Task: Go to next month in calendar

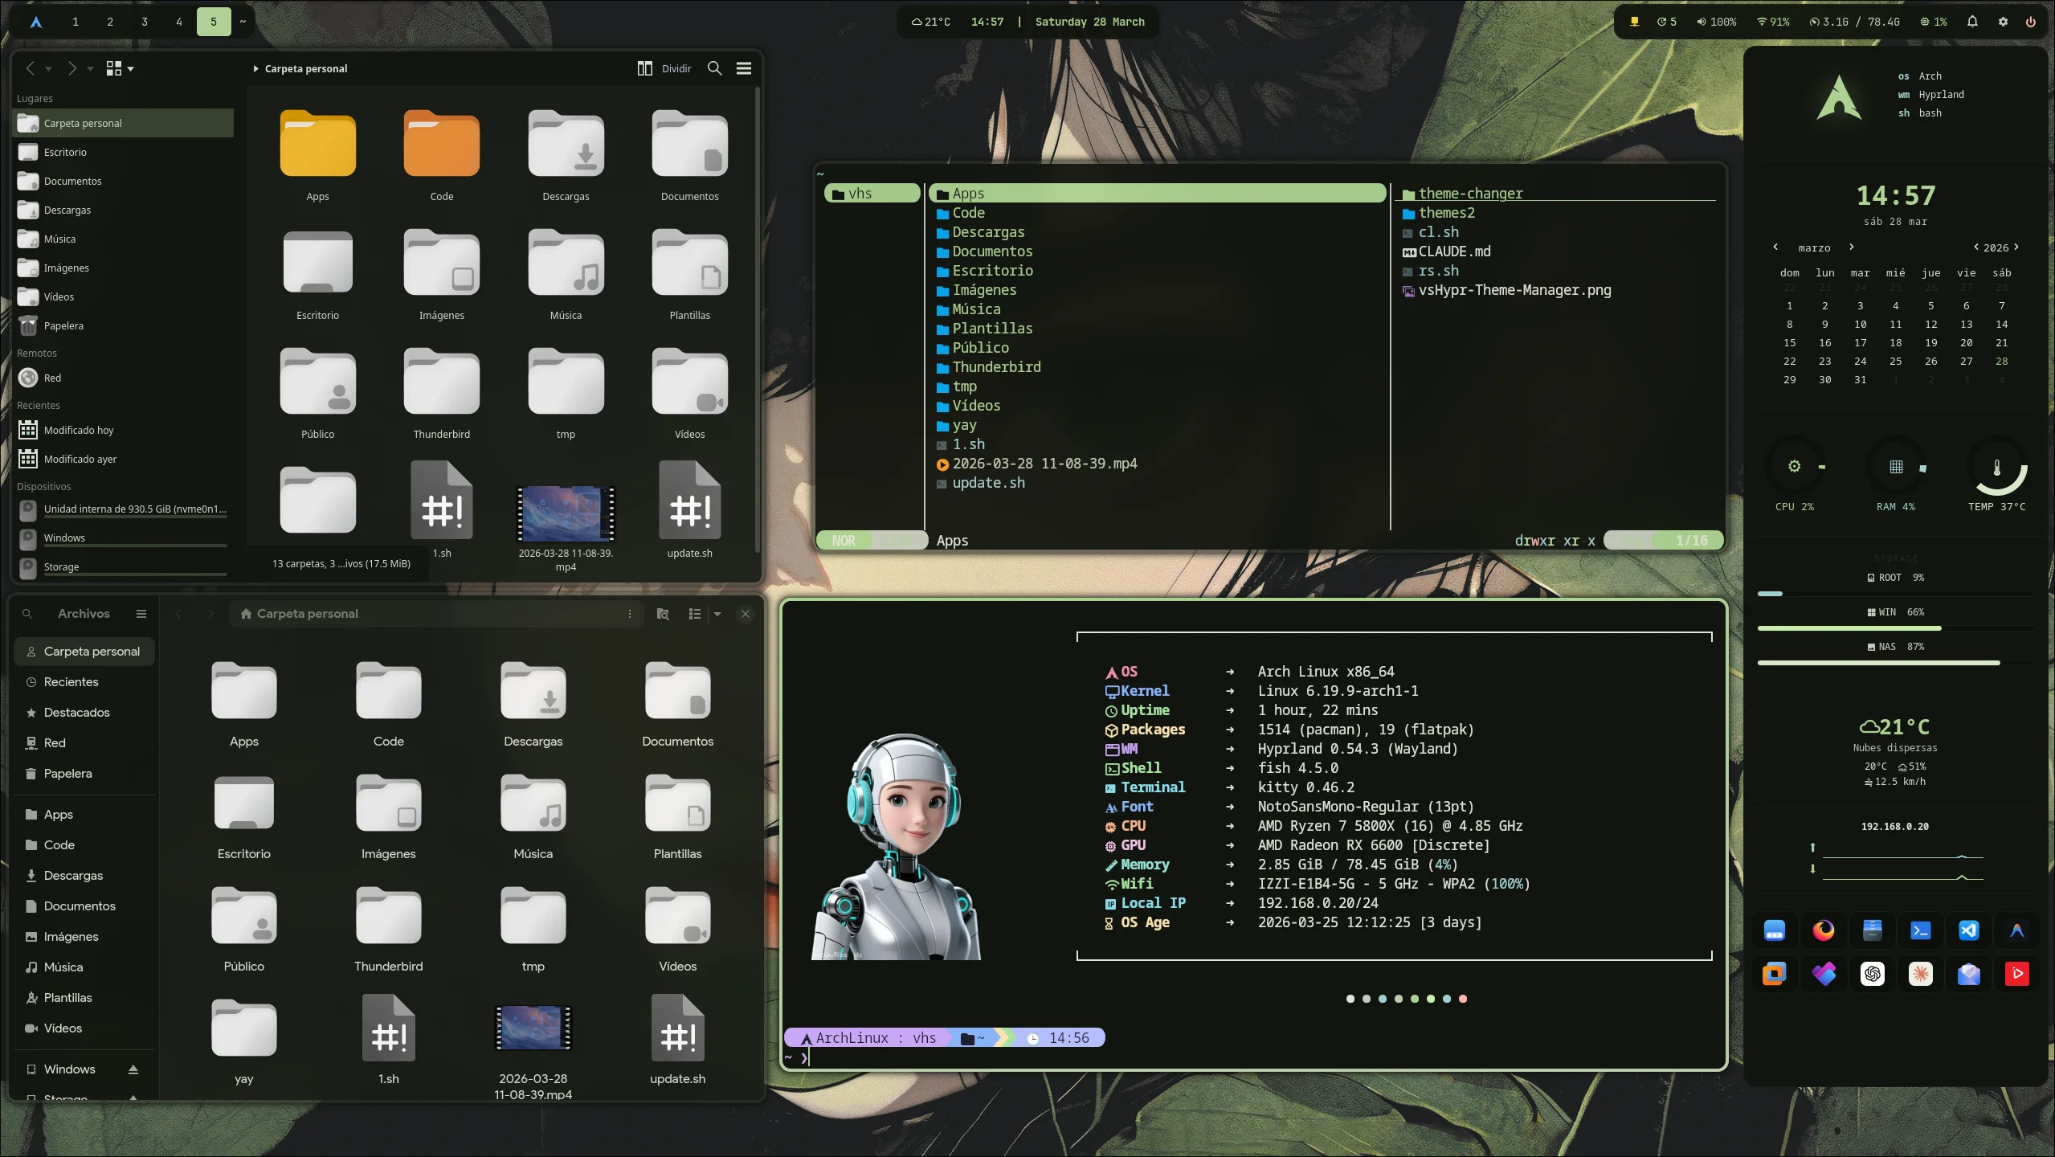Action: tap(1852, 247)
